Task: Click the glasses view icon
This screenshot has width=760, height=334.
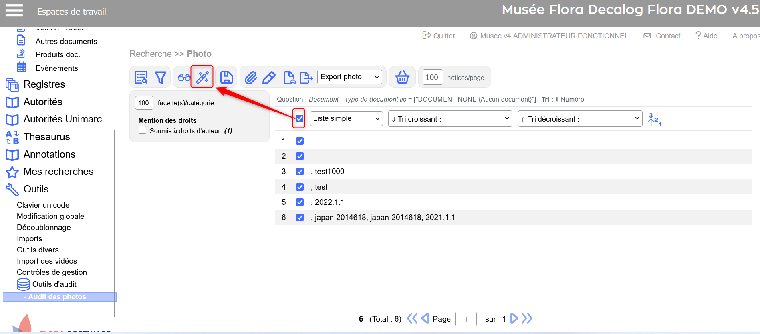Action: point(184,77)
